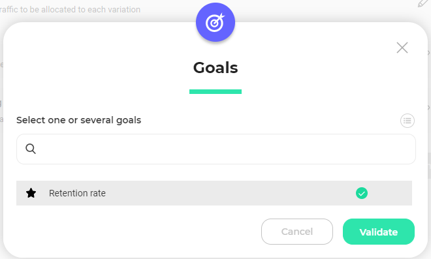Screen dimensions: 431x259
Task: Click the green underline beneath Goals title
Action: [x=215, y=92]
